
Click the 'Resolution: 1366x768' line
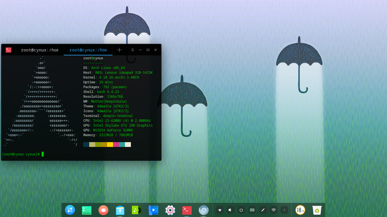[103, 97]
